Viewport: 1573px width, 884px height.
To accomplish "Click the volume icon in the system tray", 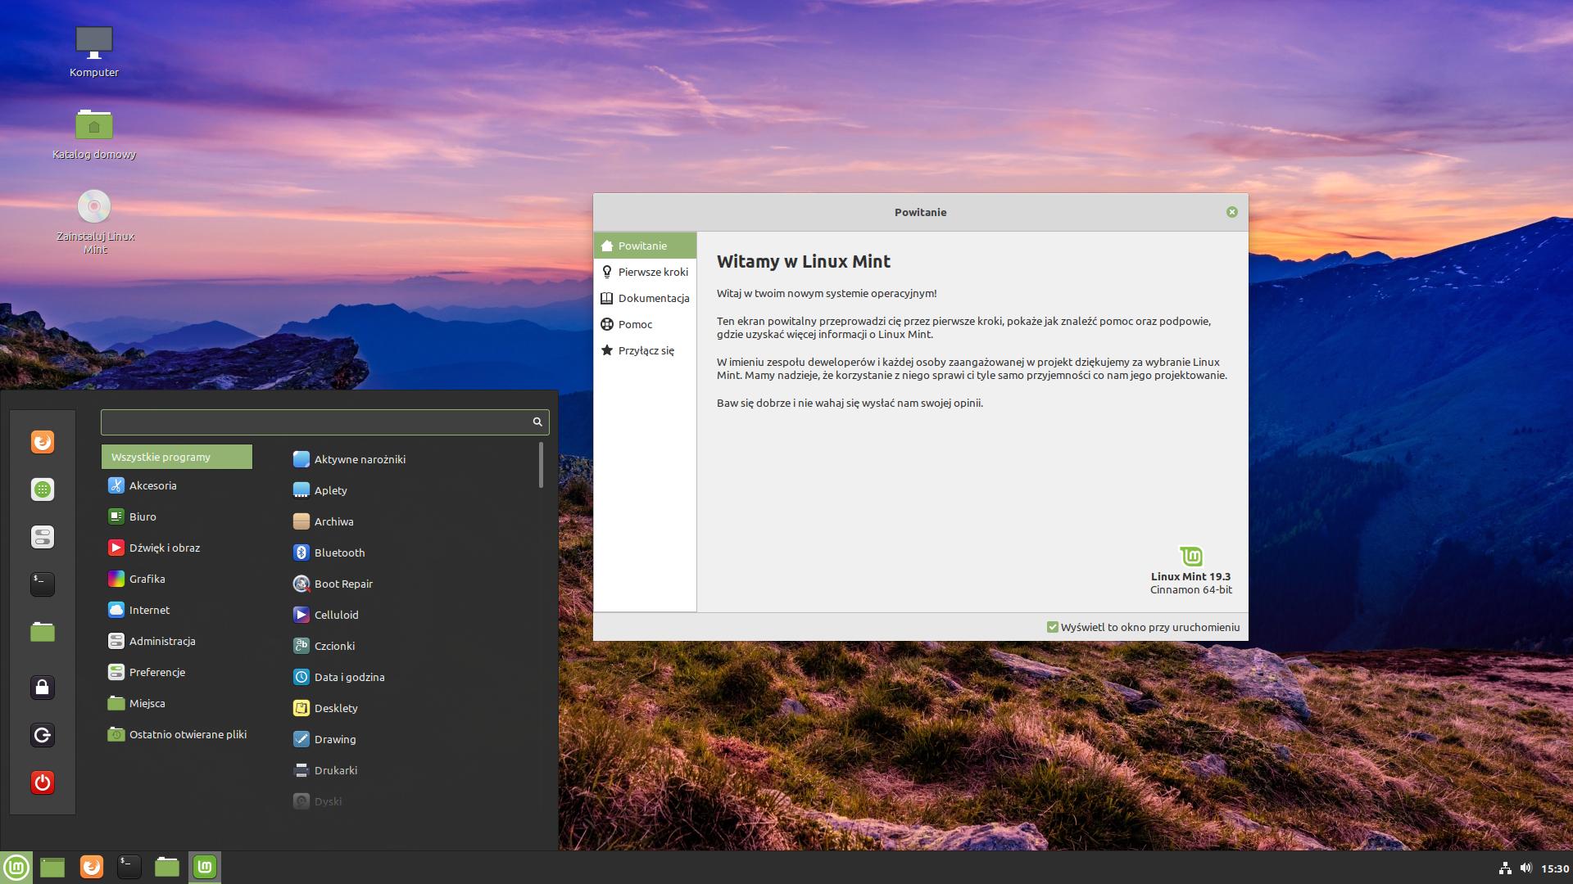I will point(1525,868).
